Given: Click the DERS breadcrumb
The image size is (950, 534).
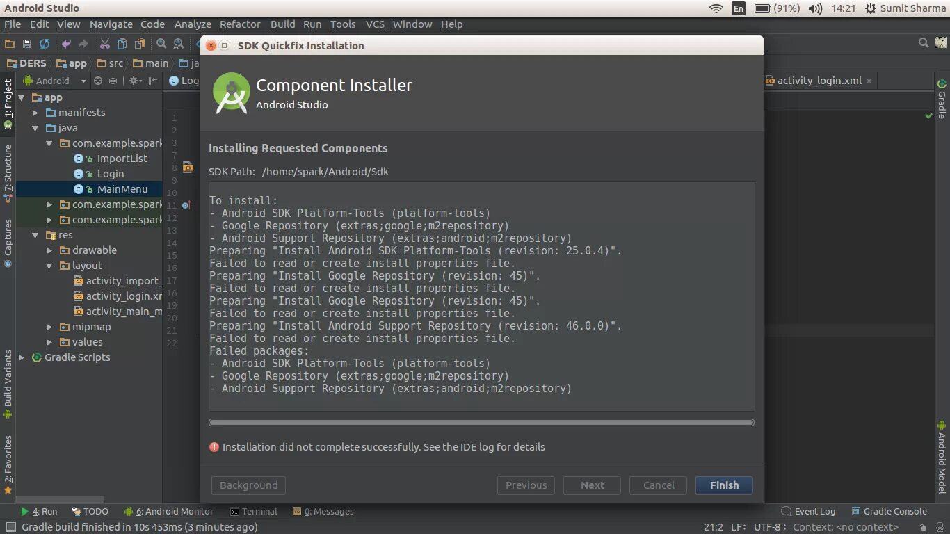Looking at the screenshot, I should 26,63.
